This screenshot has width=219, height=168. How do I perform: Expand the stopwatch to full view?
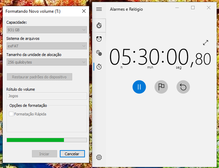point(206,43)
